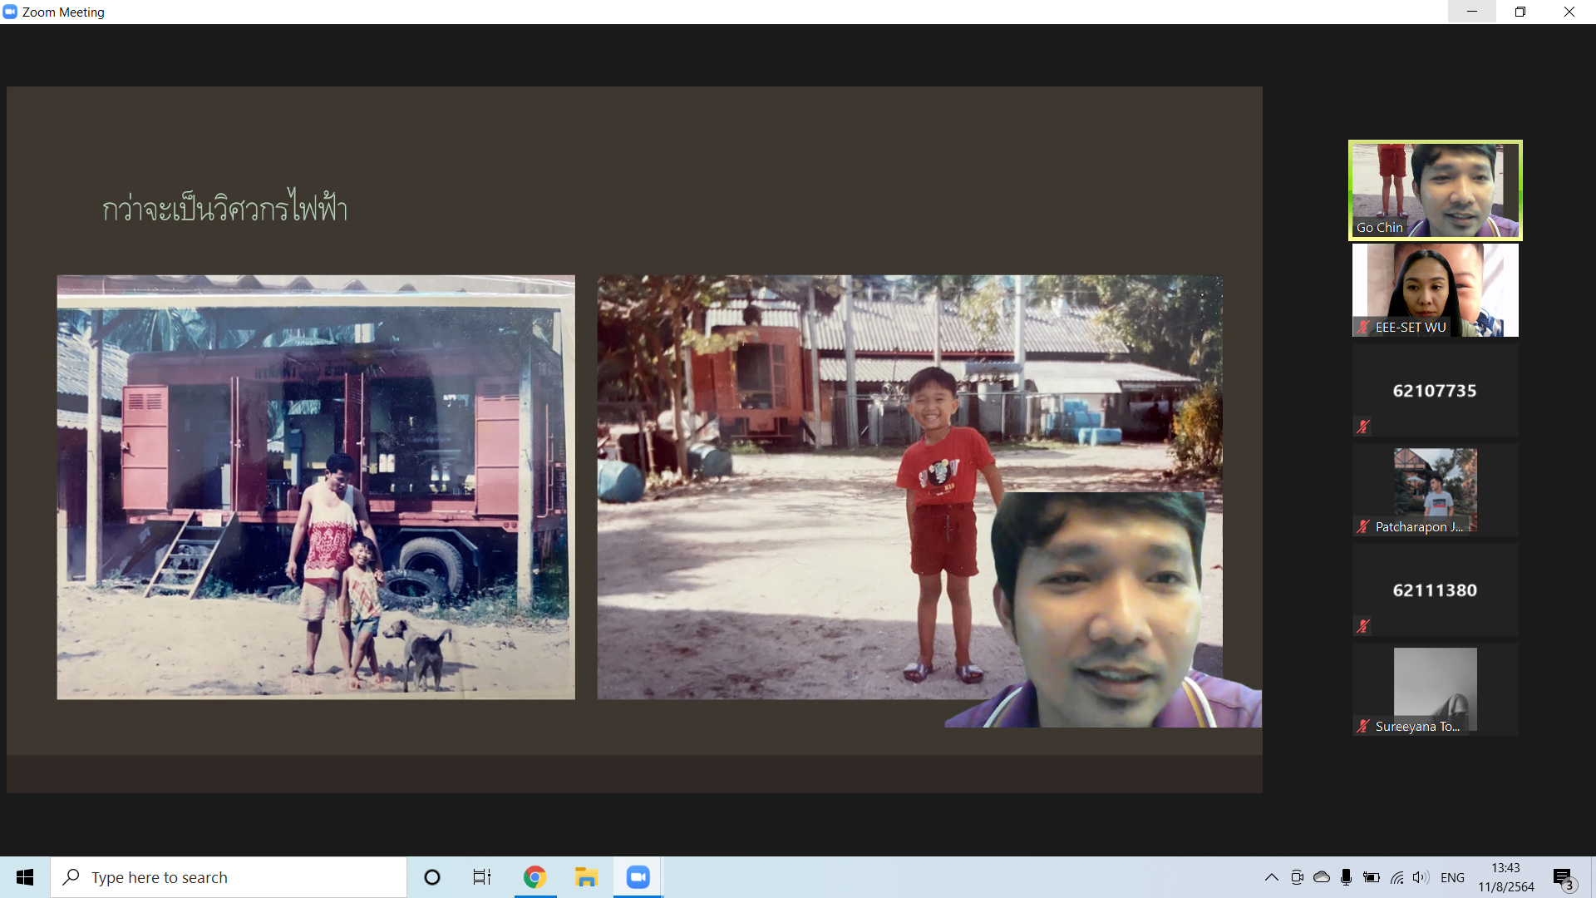
Task: Click the OneDrive cloud tray icon
Action: 1321,877
